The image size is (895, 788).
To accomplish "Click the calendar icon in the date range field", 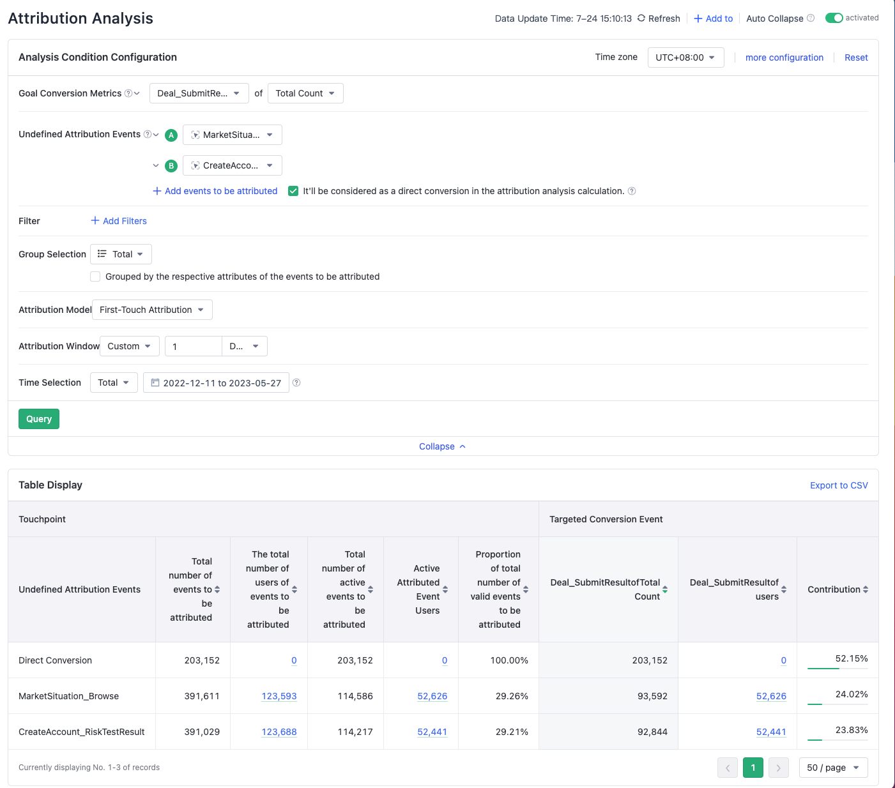I will click(x=155, y=383).
